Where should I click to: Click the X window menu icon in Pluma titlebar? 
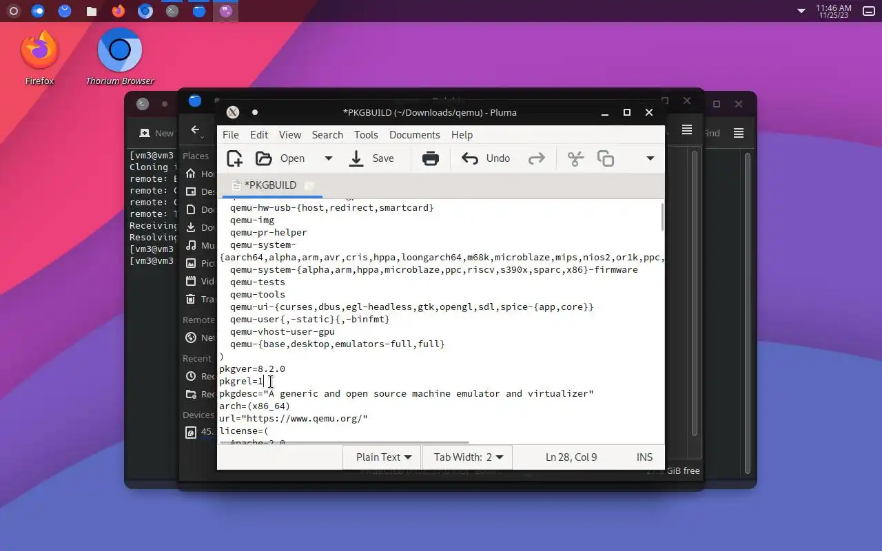tap(233, 112)
